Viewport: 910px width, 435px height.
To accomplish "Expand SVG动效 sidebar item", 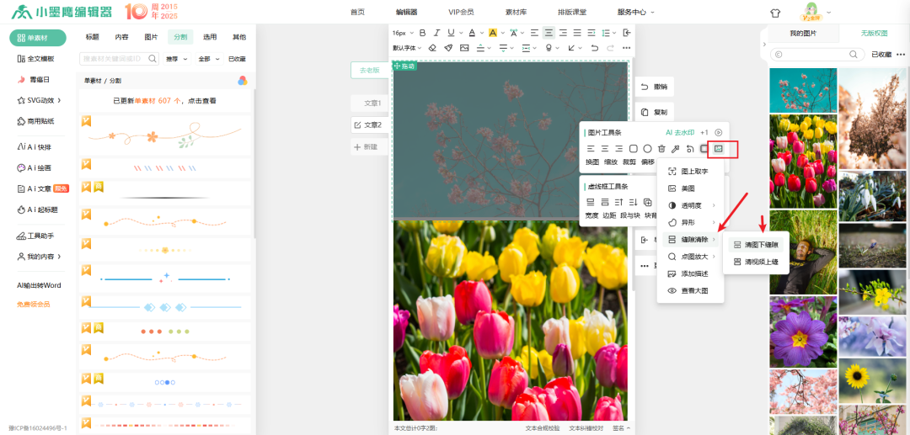I will coord(39,100).
